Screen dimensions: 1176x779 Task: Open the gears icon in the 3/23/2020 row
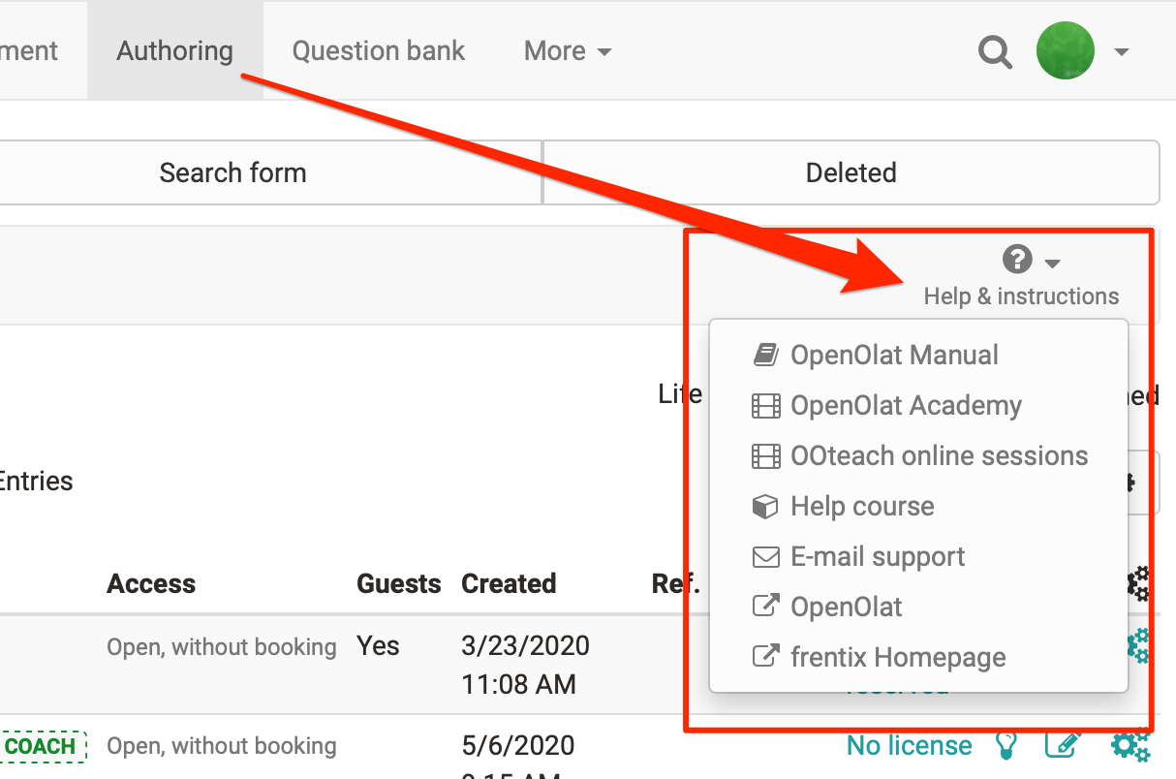pyautogui.click(x=1139, y=646)
